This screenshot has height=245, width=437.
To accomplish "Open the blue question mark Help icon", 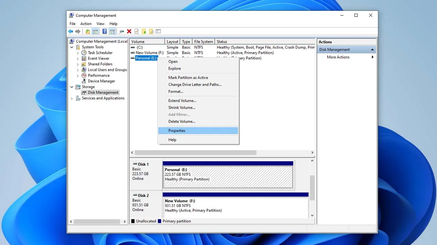I will (x=104, y=31).
